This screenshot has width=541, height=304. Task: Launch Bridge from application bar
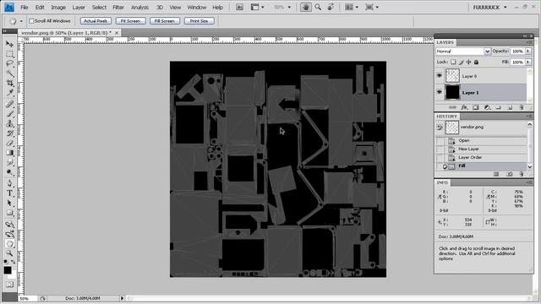(239, 7)
